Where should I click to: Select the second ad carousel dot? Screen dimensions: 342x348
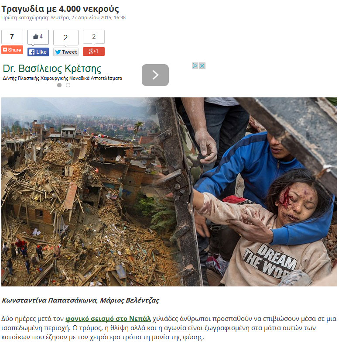click(x=68, y=85)
